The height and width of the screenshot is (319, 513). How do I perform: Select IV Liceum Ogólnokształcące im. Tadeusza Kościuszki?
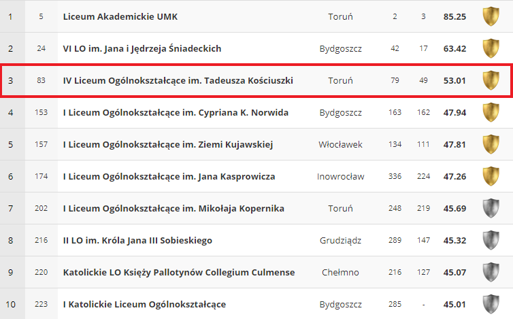(178, 80)
